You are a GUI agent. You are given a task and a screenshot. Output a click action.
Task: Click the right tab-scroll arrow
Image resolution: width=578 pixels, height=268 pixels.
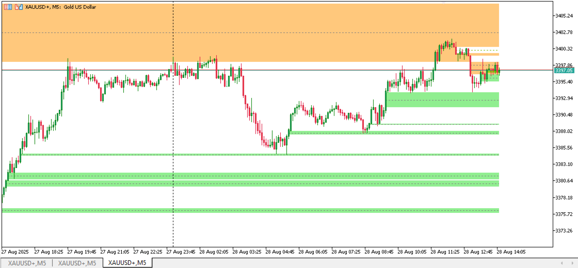point(572,263)
